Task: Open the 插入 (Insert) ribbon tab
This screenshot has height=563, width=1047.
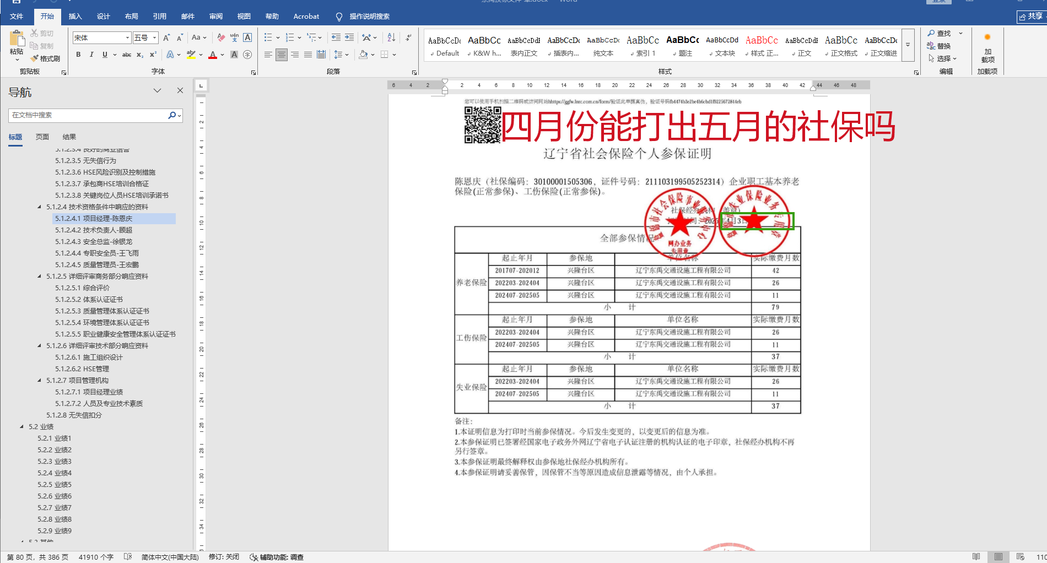Action: point(75,17)
